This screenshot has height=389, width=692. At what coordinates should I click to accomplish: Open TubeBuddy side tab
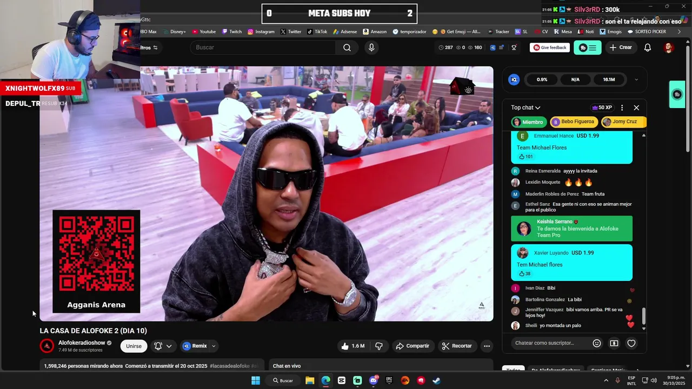point(677,95)
